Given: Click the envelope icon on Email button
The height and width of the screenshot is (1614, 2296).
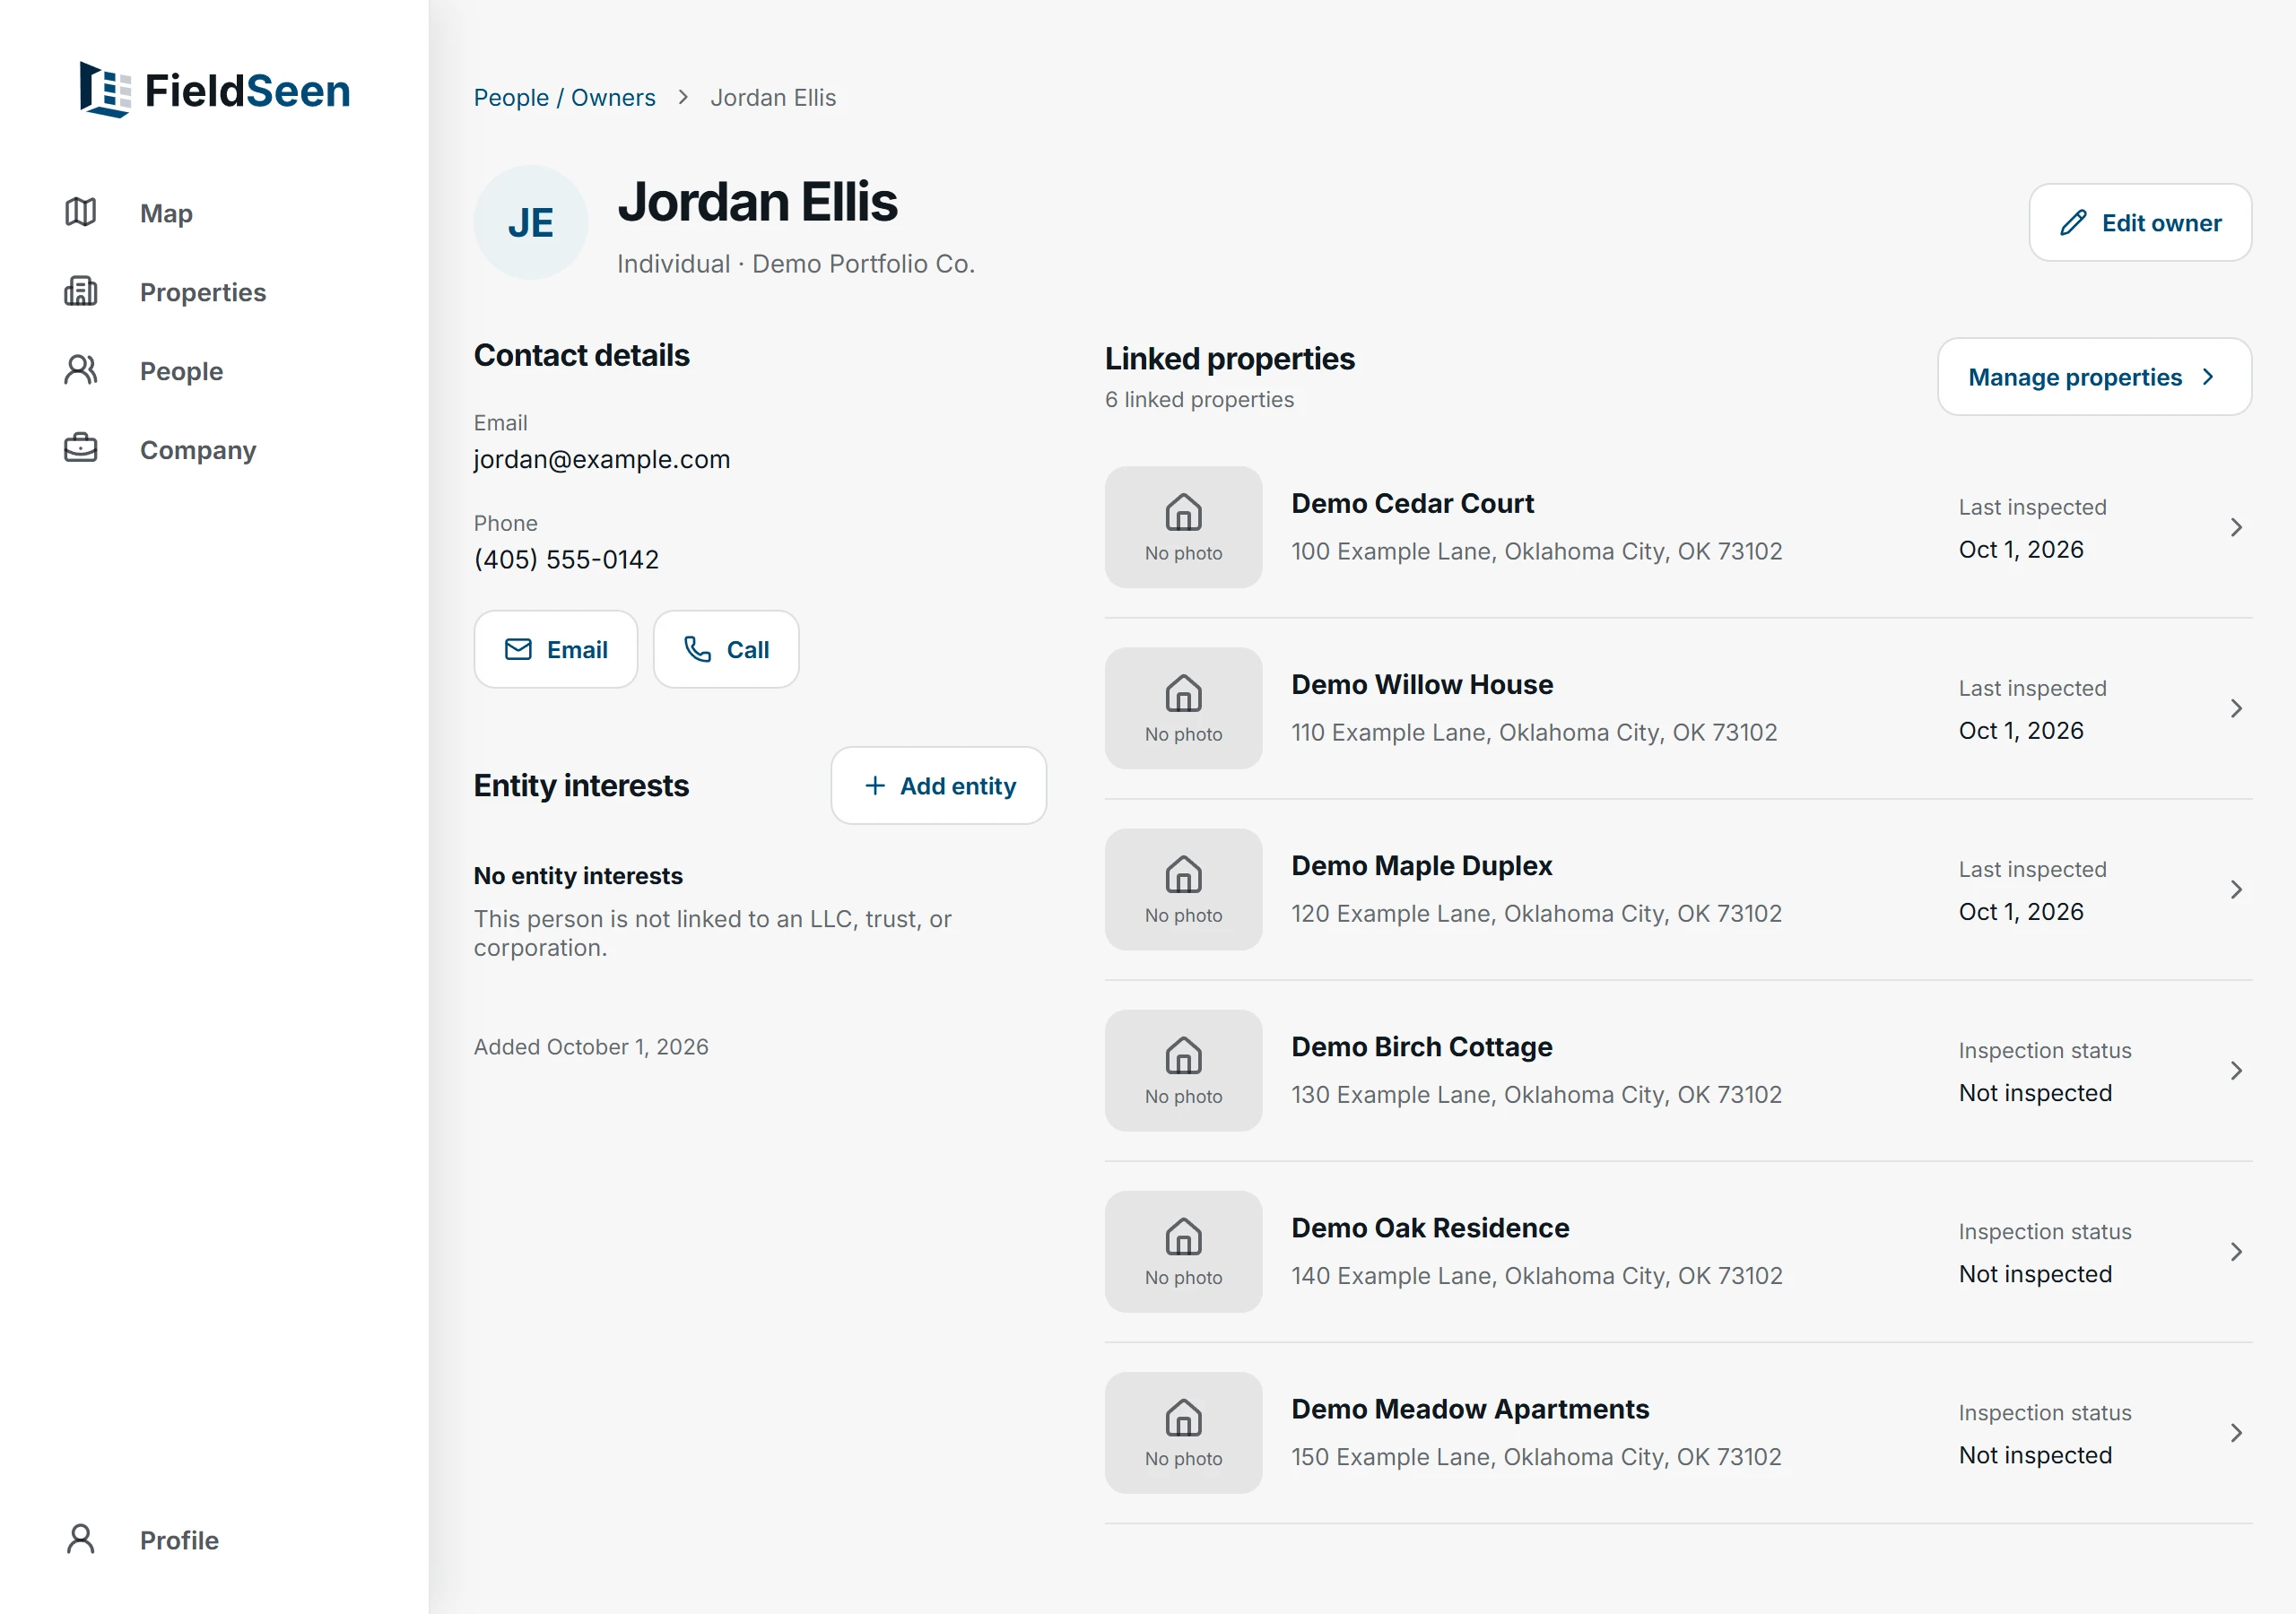Looking at the screenshot, I should click(518, 649).
